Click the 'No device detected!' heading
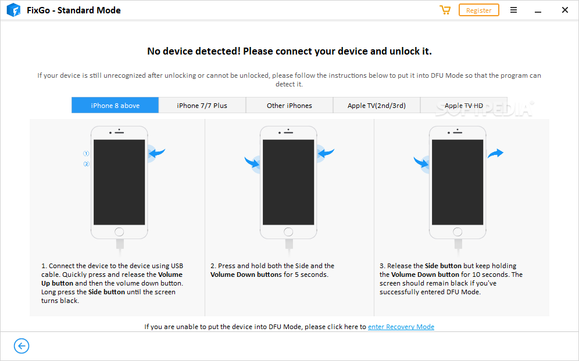The width and height of the screenshot is (579, 361). point(289,51)
